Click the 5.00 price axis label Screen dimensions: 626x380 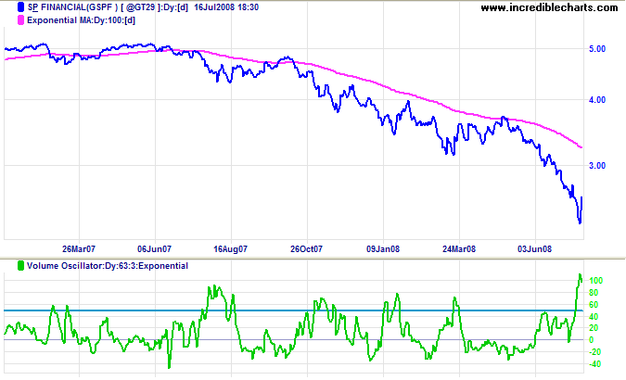(x=597, y=49)
